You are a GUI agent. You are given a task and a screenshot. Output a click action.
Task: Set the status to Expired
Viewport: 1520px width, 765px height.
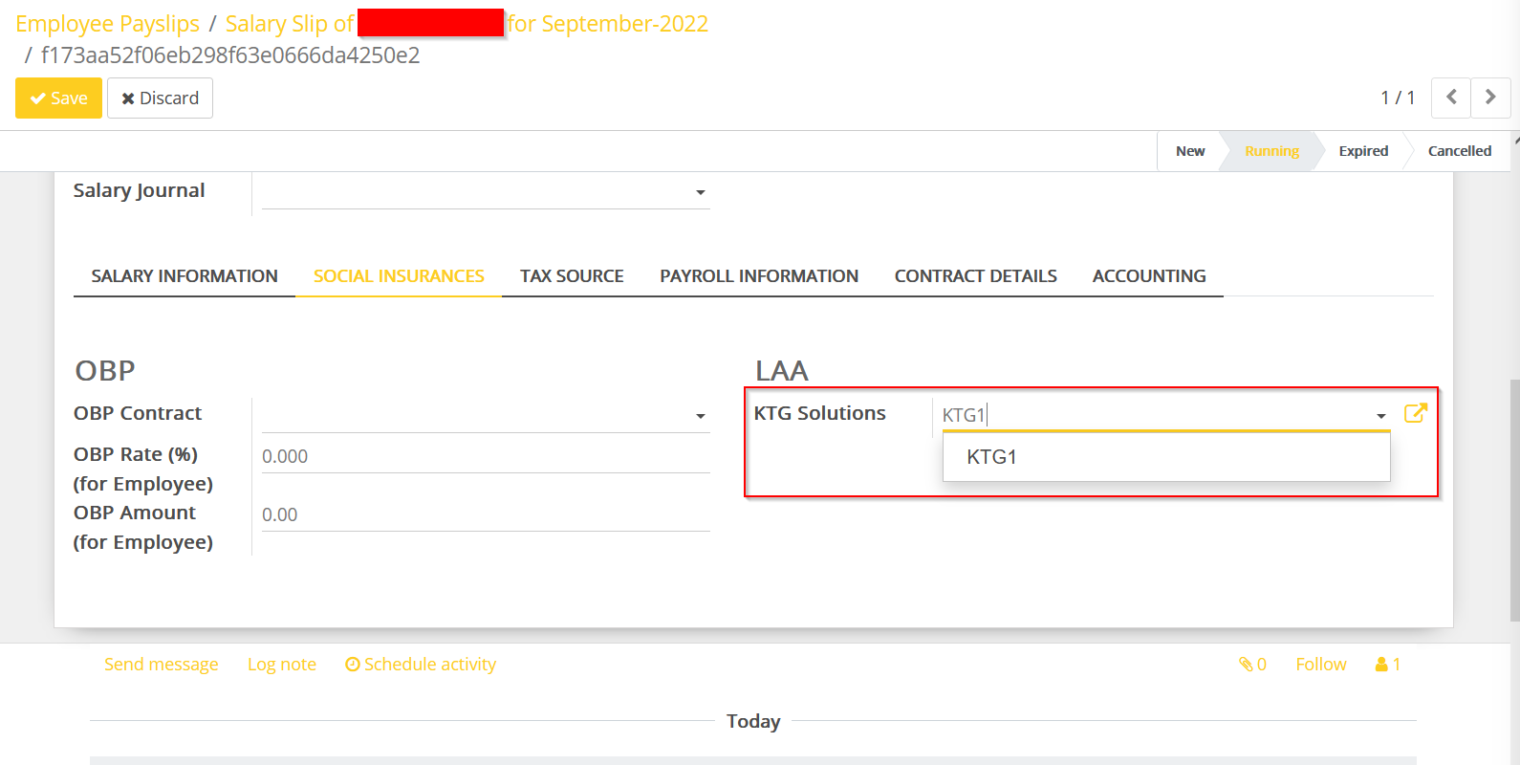[x=1362, y=151]
